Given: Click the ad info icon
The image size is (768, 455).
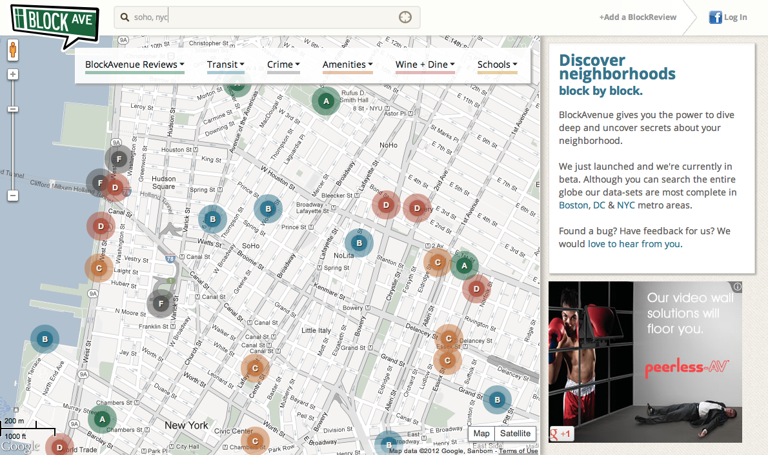Looking at the screenshot, I should pyautogui.click(x=737, y=287).
